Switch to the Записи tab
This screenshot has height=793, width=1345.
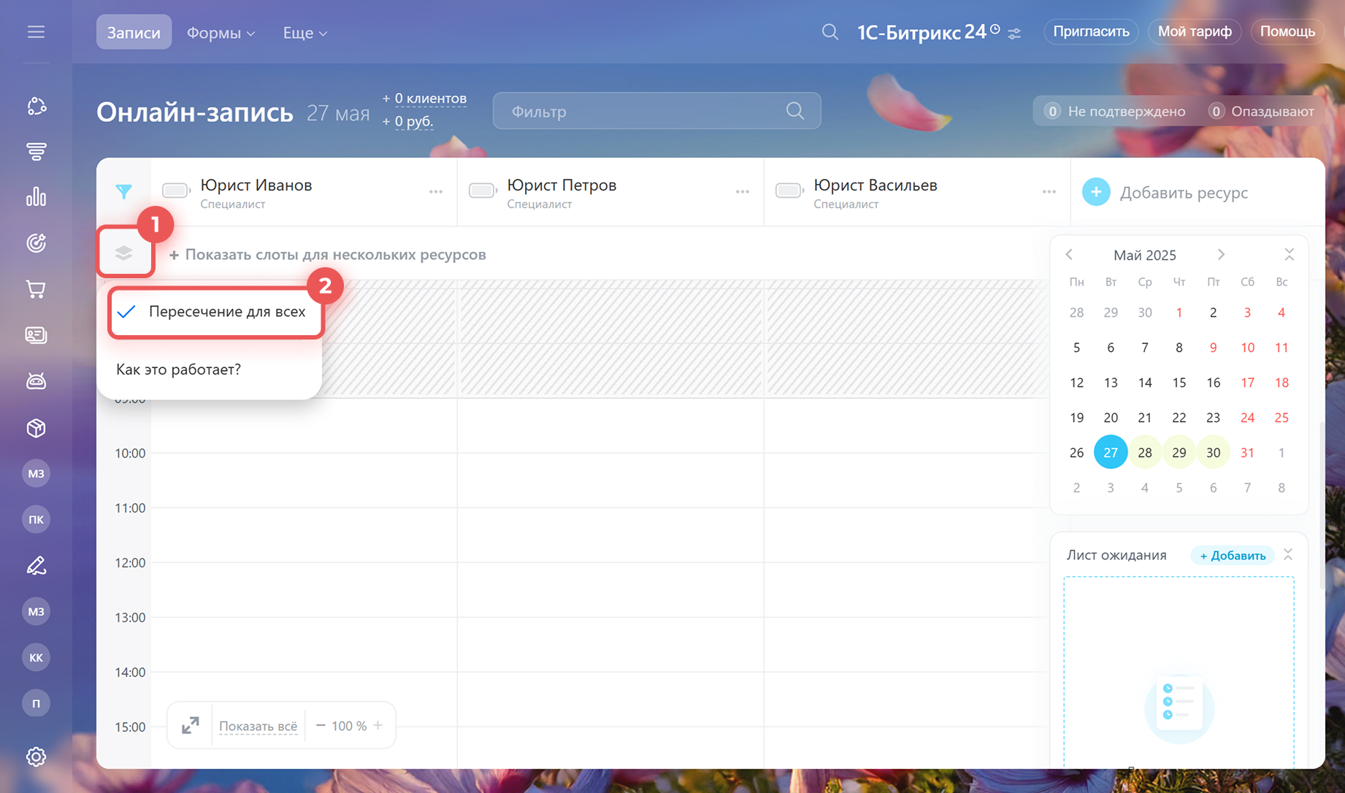point(134,33)
